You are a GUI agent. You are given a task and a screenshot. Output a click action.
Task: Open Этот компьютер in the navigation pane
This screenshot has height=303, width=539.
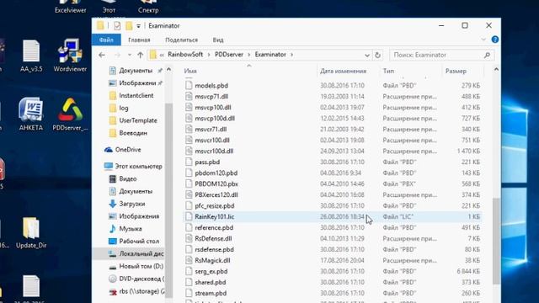point(133,167)
